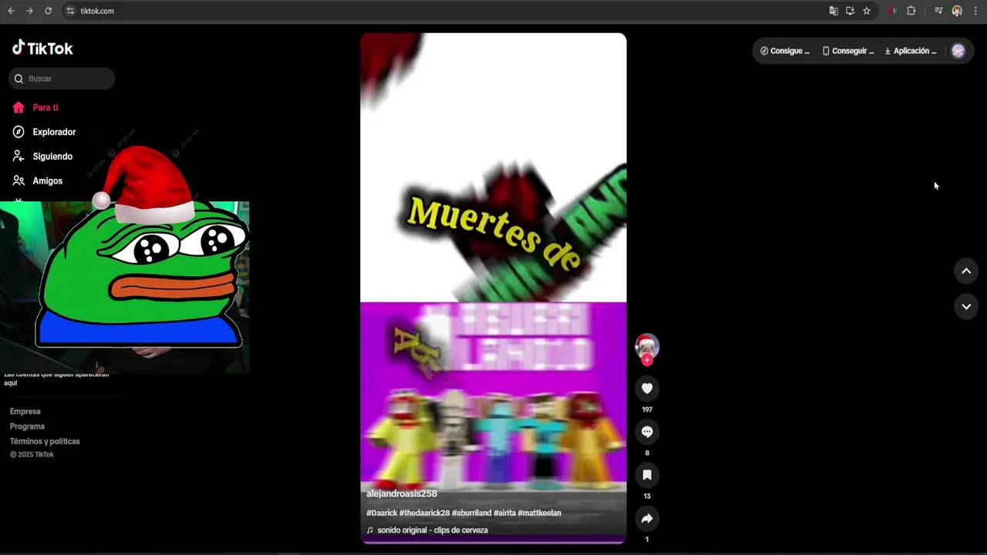Go to the previous video arrow
The height and width of the screenshot is (555, 987).
[966, 271]
